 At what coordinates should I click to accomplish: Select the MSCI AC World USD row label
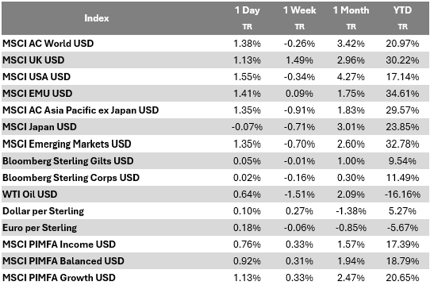(48, 43)
